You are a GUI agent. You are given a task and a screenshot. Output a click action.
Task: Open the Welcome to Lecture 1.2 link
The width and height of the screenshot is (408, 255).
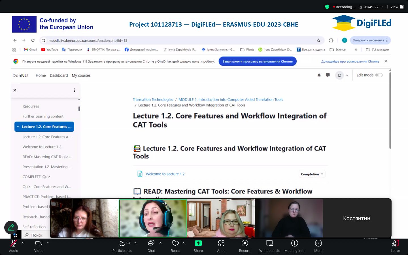[165, 174]
